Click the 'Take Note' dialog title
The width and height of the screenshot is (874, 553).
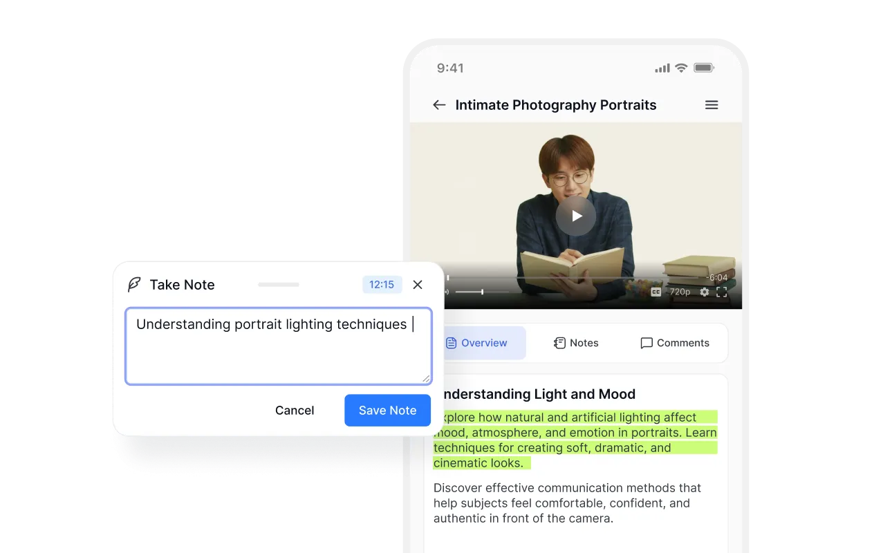point(183,285)
